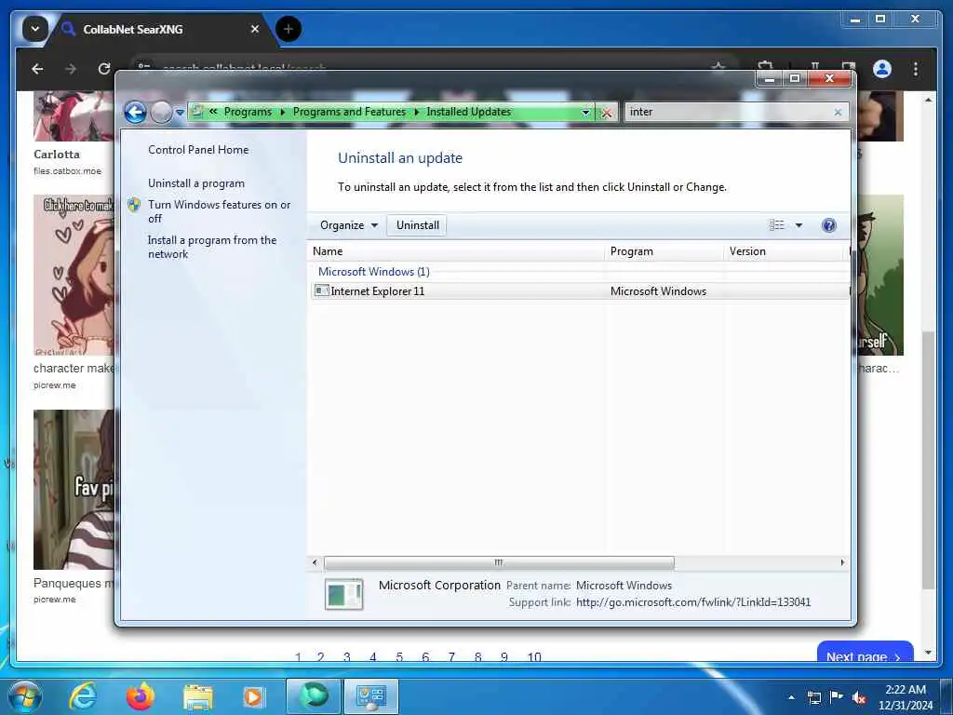The image size is (953, 715).
Task: Clear the search box text
Action: (x=839, y=112)
